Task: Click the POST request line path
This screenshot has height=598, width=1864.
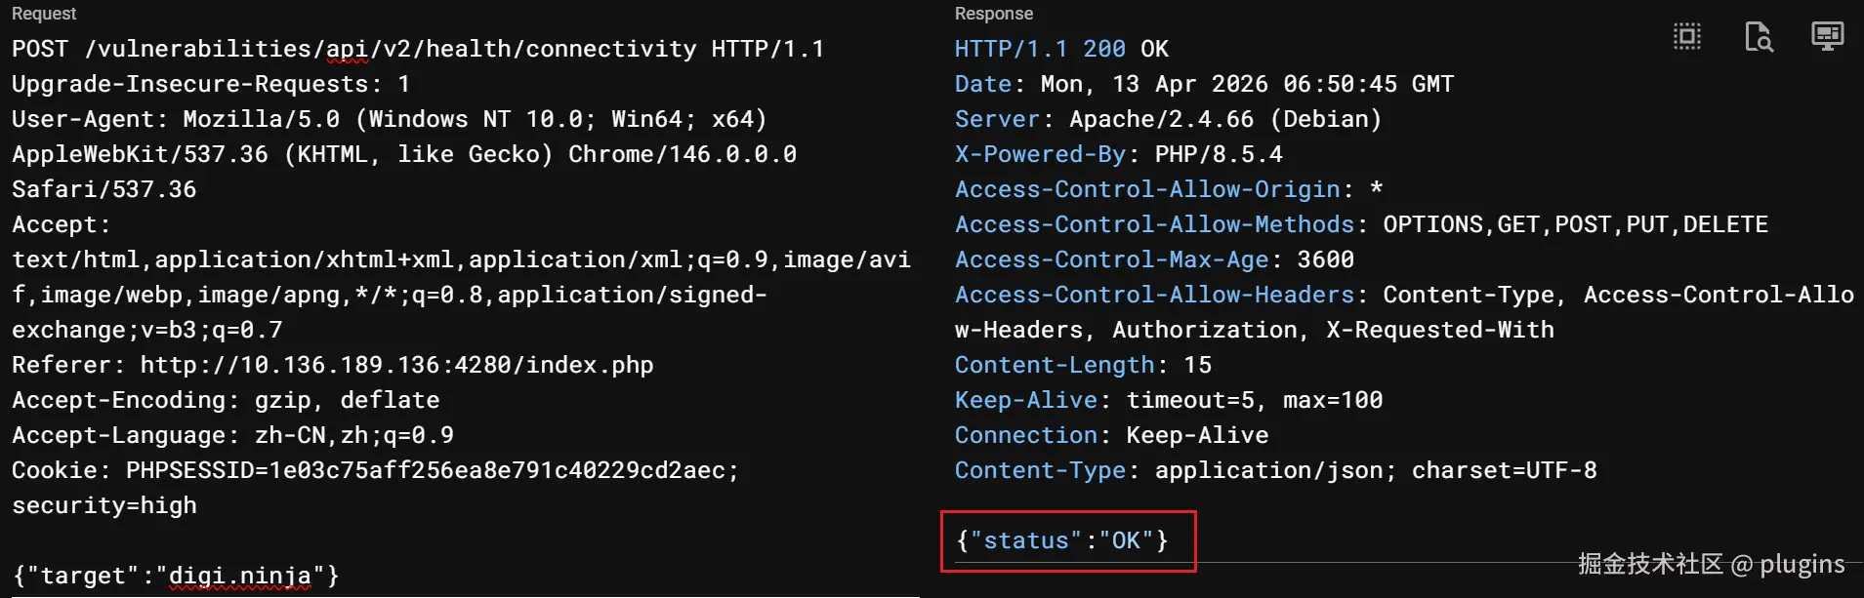Action: pos(391,49)
